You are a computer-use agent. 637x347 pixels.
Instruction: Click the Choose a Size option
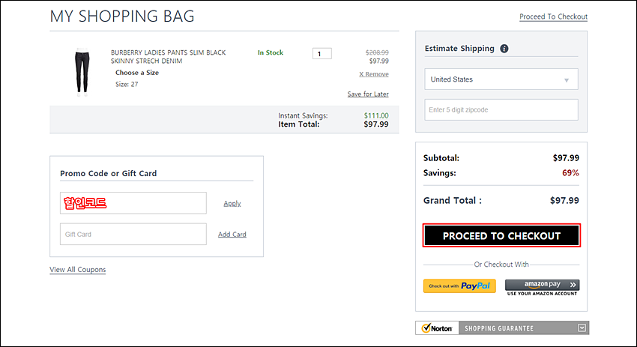coord(137,73)
